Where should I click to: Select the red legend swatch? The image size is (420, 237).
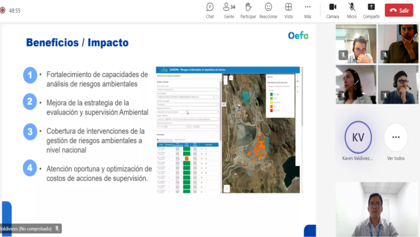[271, 110]
